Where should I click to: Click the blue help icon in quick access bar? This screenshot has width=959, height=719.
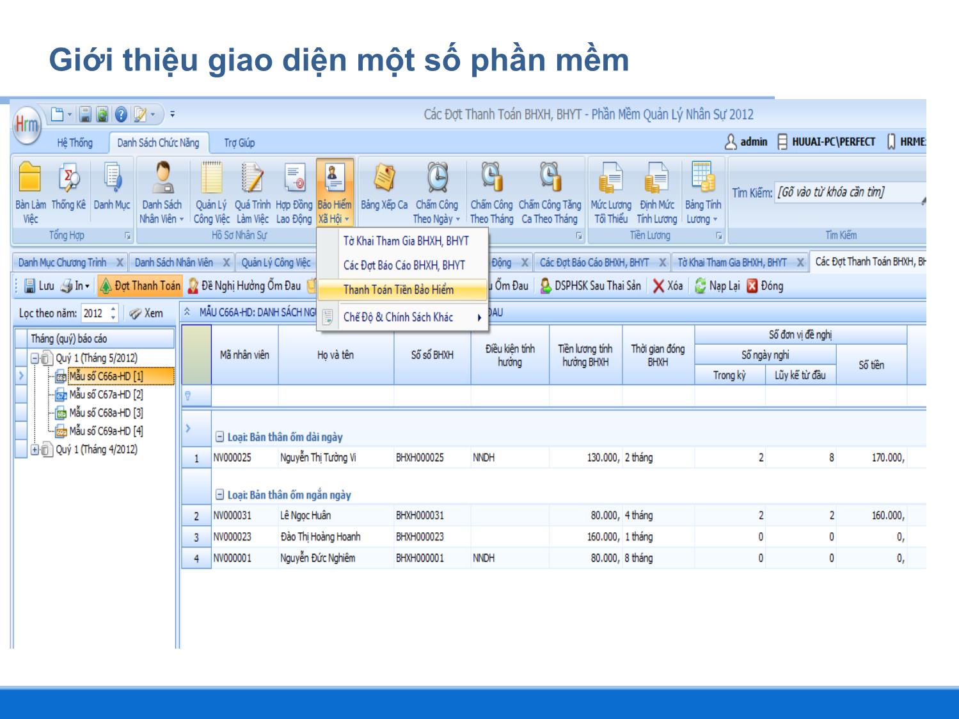120,115
